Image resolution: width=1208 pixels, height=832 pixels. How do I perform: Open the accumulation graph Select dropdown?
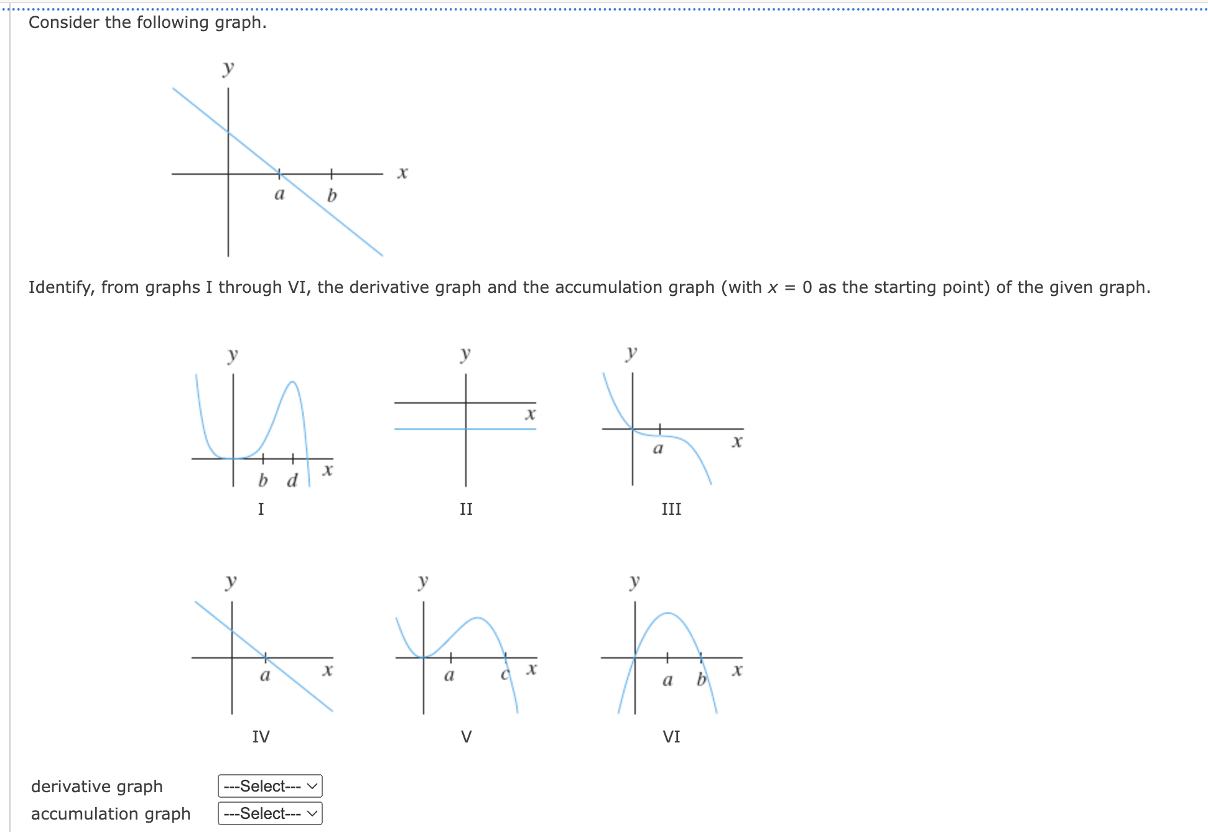(270, 813)
